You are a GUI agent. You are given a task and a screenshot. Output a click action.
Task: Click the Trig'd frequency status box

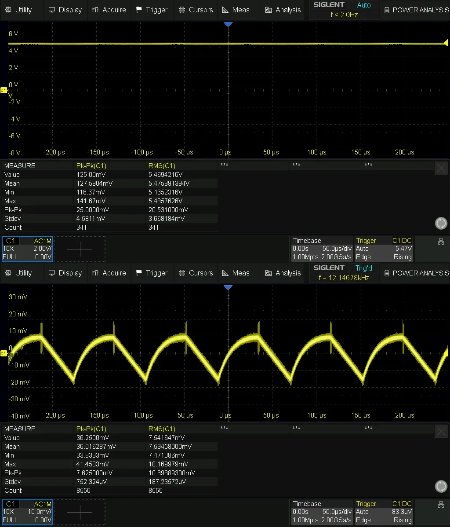click(x=344, y=273)
